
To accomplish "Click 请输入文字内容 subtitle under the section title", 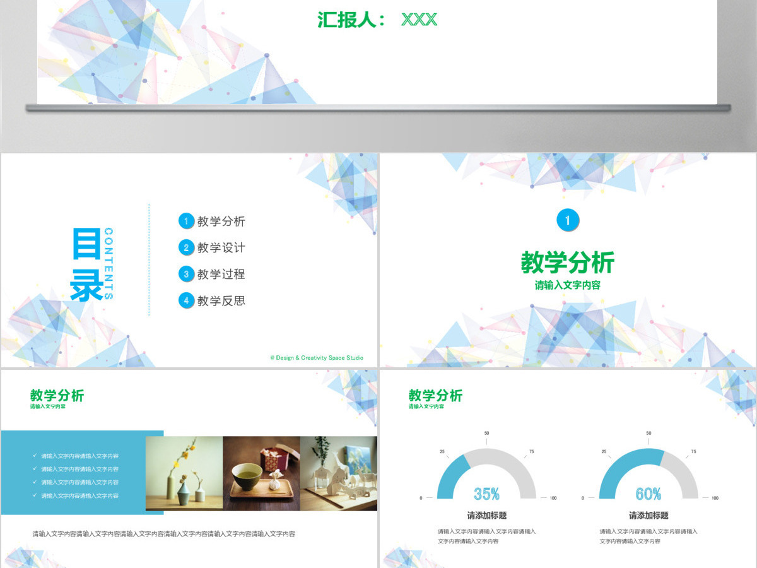I will click(x=568, y=285).
